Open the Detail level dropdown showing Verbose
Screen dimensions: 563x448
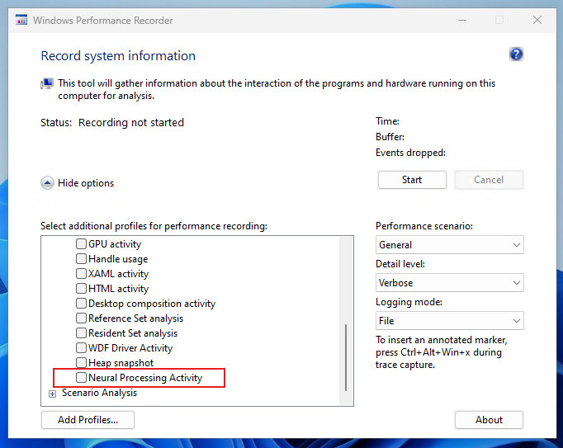pyautogui.click(x=450, y=283)
